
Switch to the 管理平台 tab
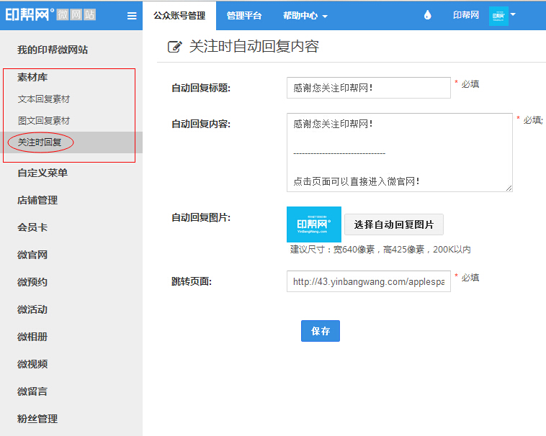(x=244, y=15)
